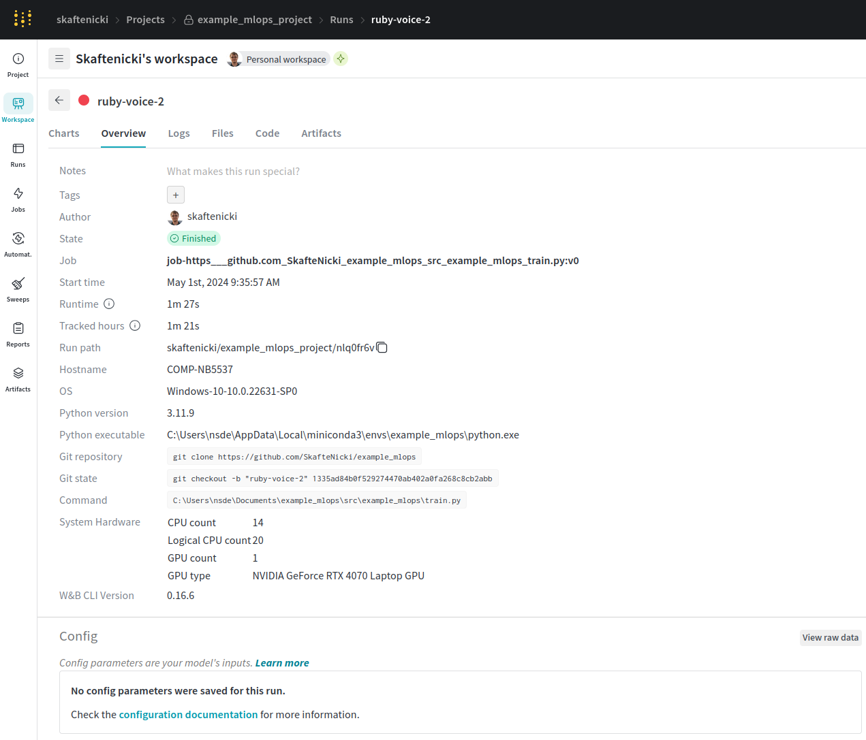Open the Jobs sidebar icon
Screen dimensions: 866x740
point(18,194)
